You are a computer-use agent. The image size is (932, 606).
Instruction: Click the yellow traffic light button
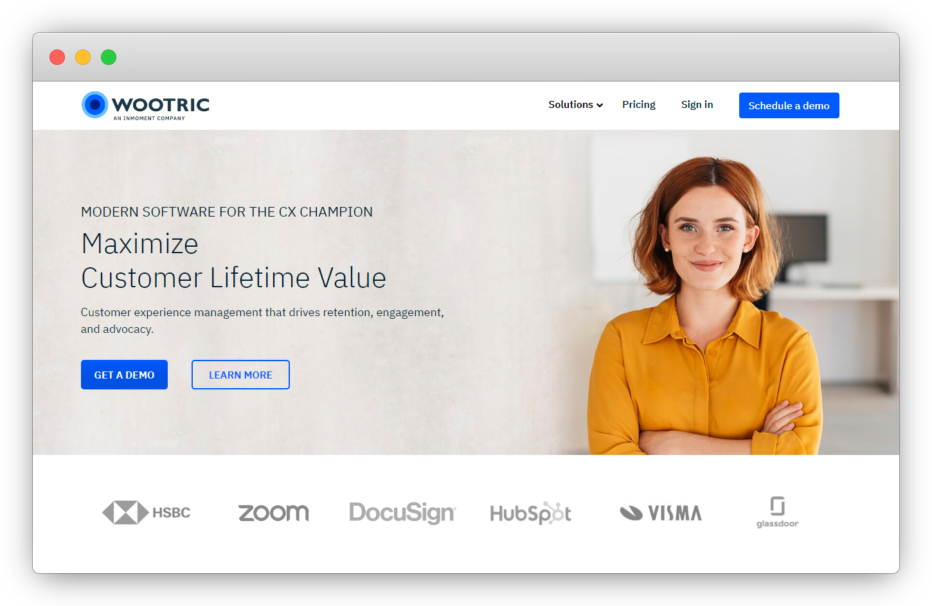point(83,57)
